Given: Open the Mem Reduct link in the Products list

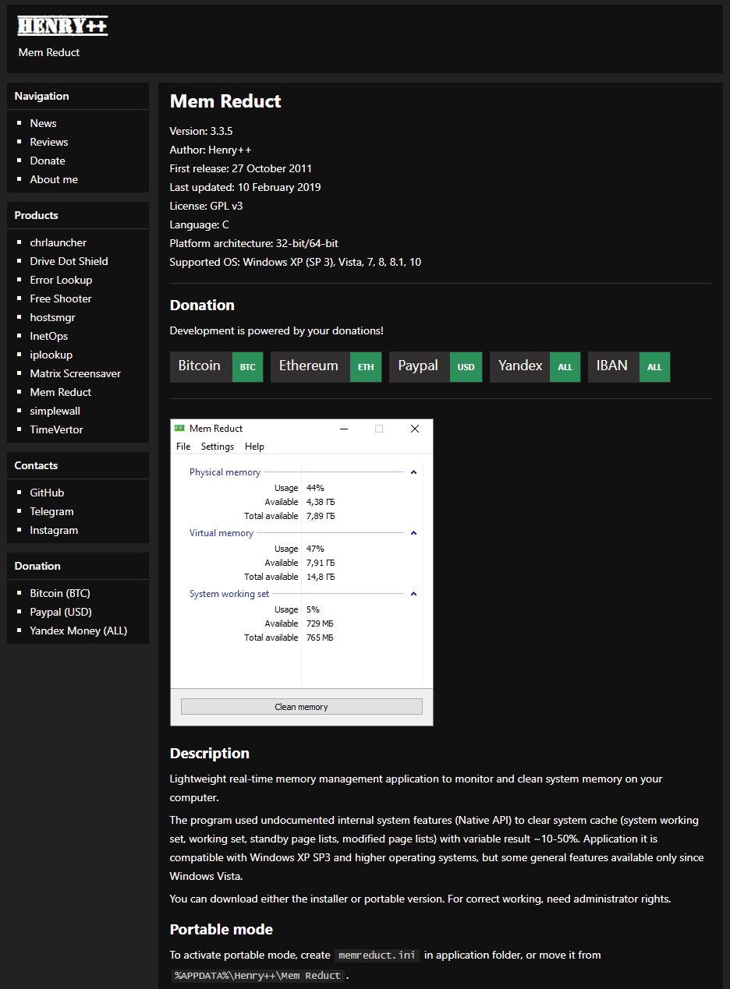Looking at the screenshot, I should pyautogui.click(x=61, y=392).
